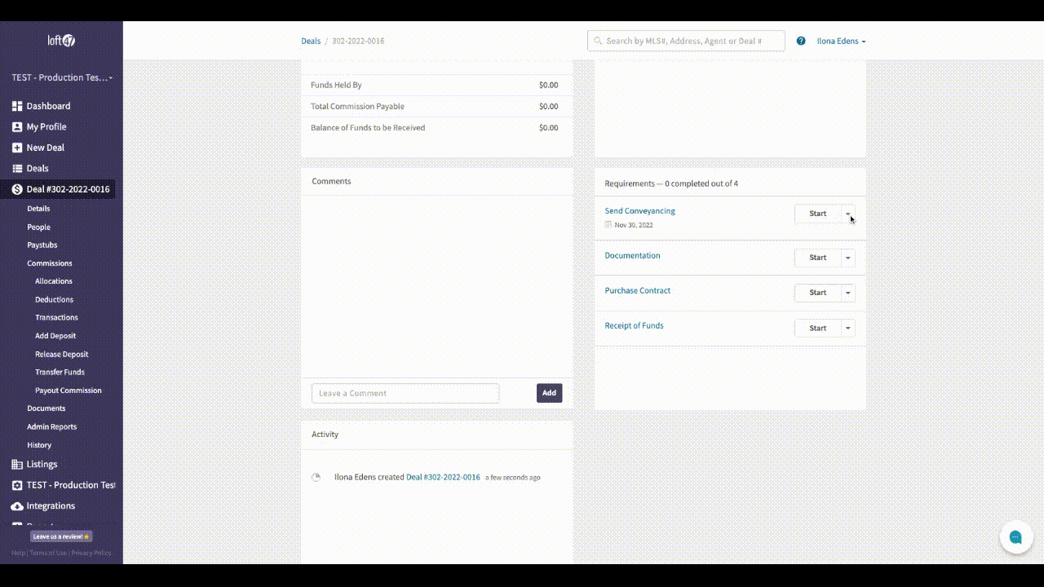Select Add Deposit
This screenshot has width=1044, height=587.
(55, 336)
